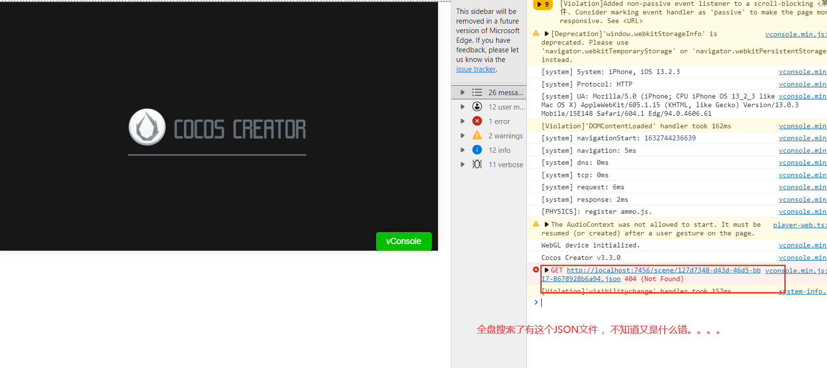The image size is (827, 368).
Task: Click the '[system] request: 6ms' message
Action: pos(583,187)
